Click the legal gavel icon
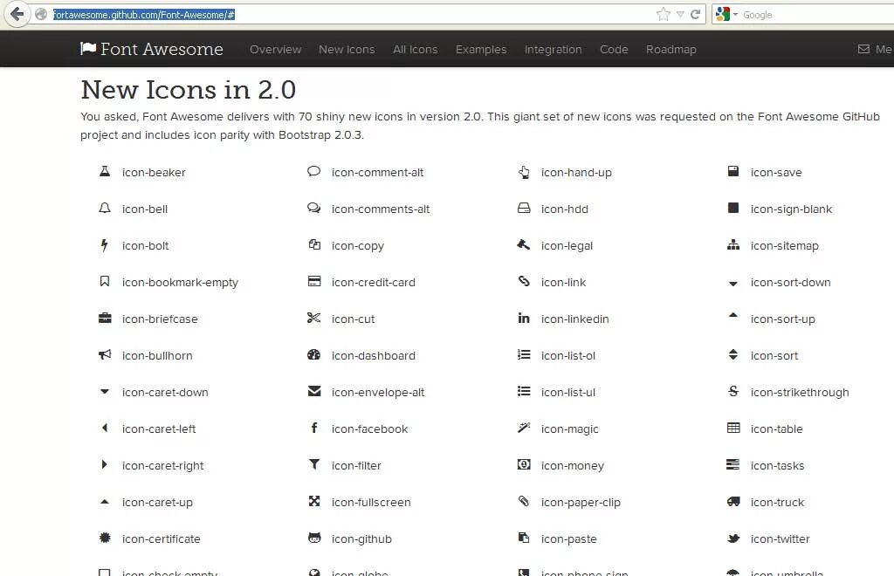 coord(524,244)
